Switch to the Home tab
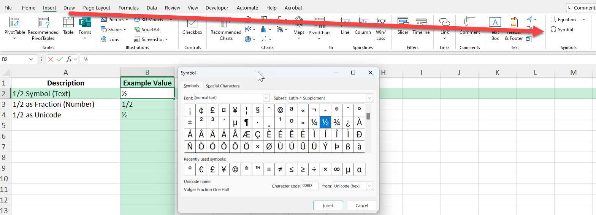 coord(29,8)
